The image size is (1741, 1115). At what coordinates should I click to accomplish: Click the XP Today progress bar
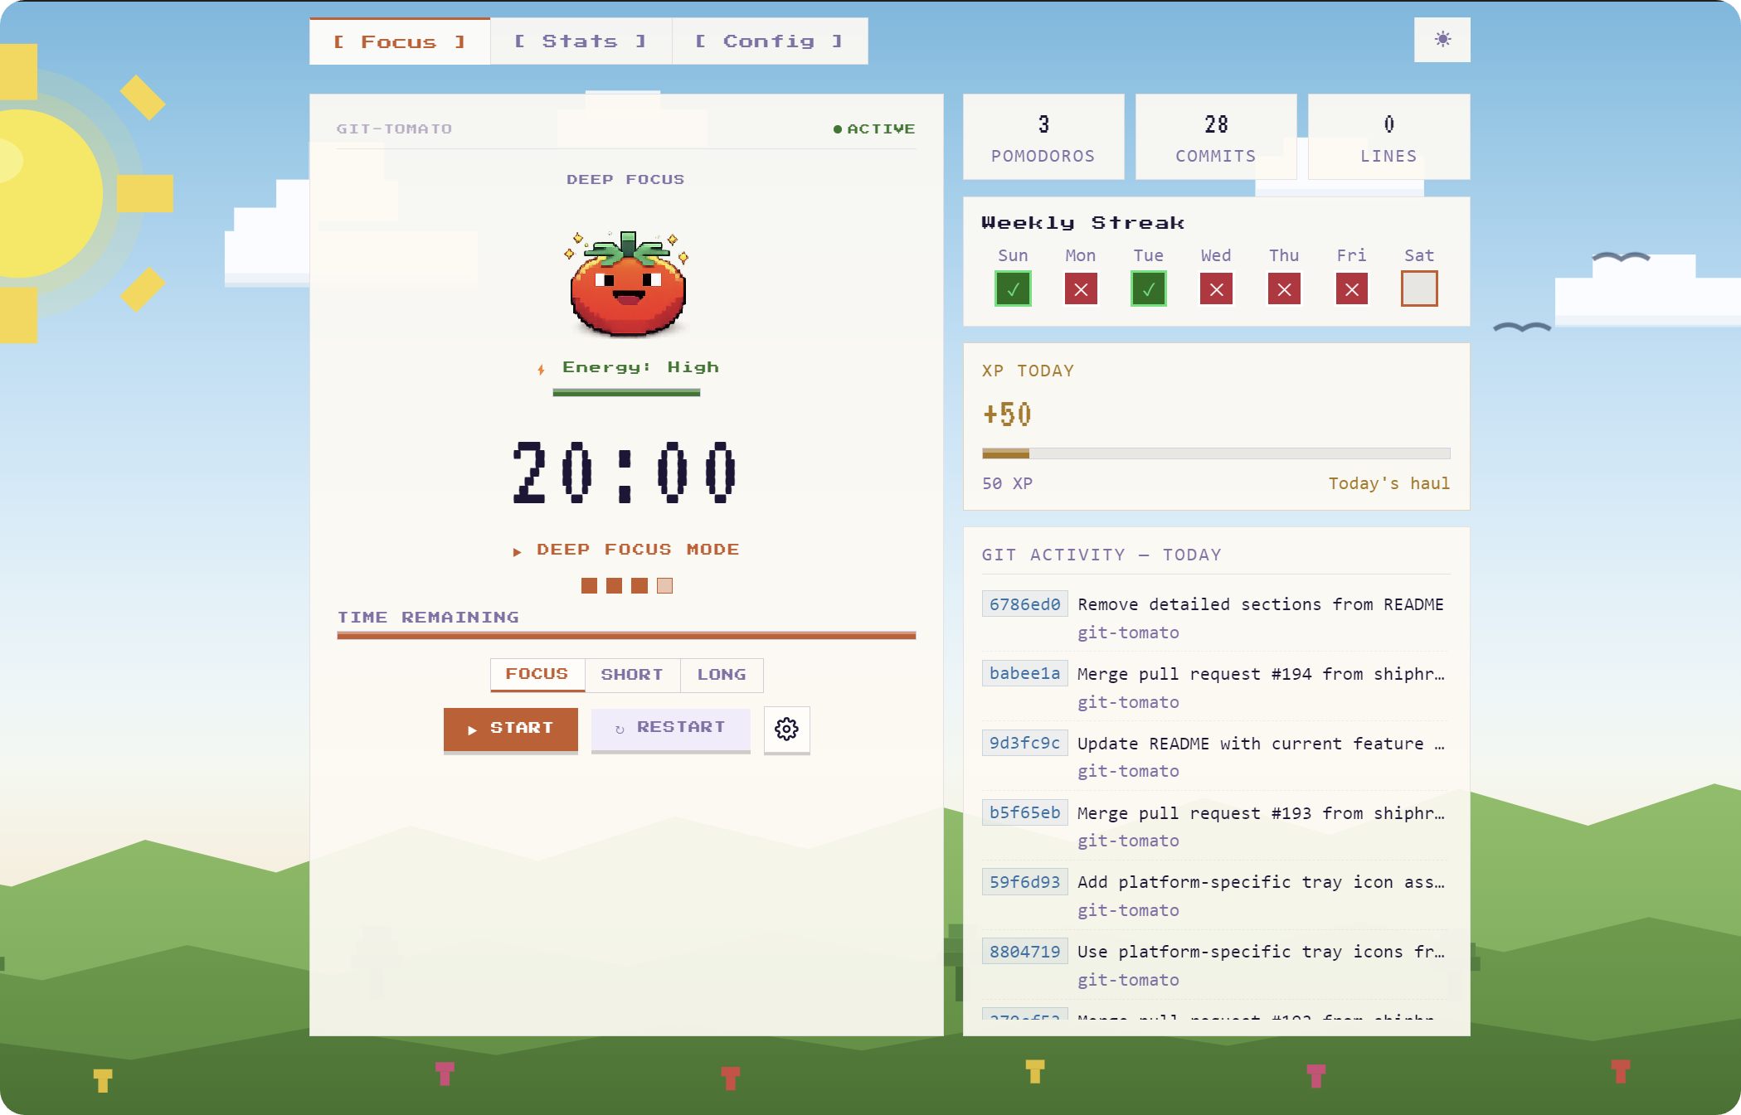(1216, 453)
